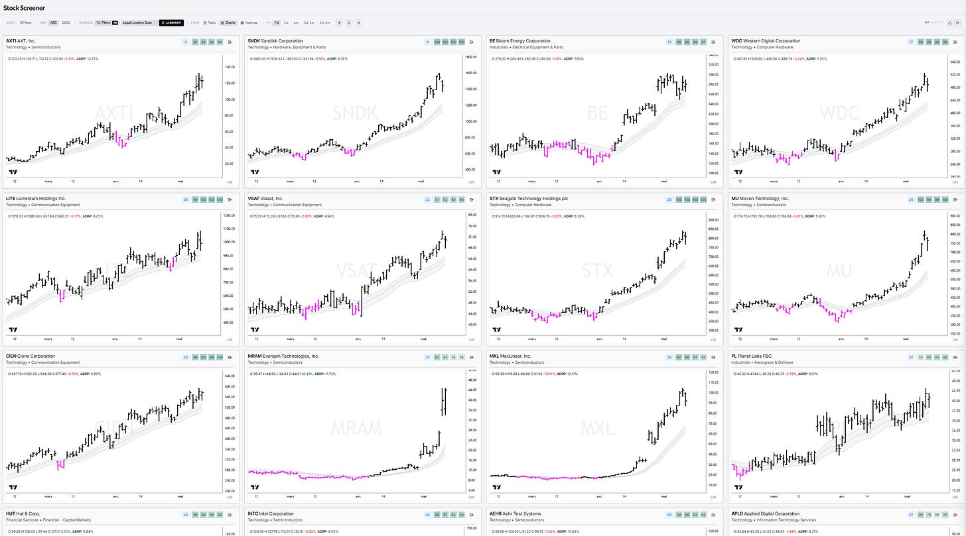Click the add-to-list icon on MU card

[x=955, y=199]
